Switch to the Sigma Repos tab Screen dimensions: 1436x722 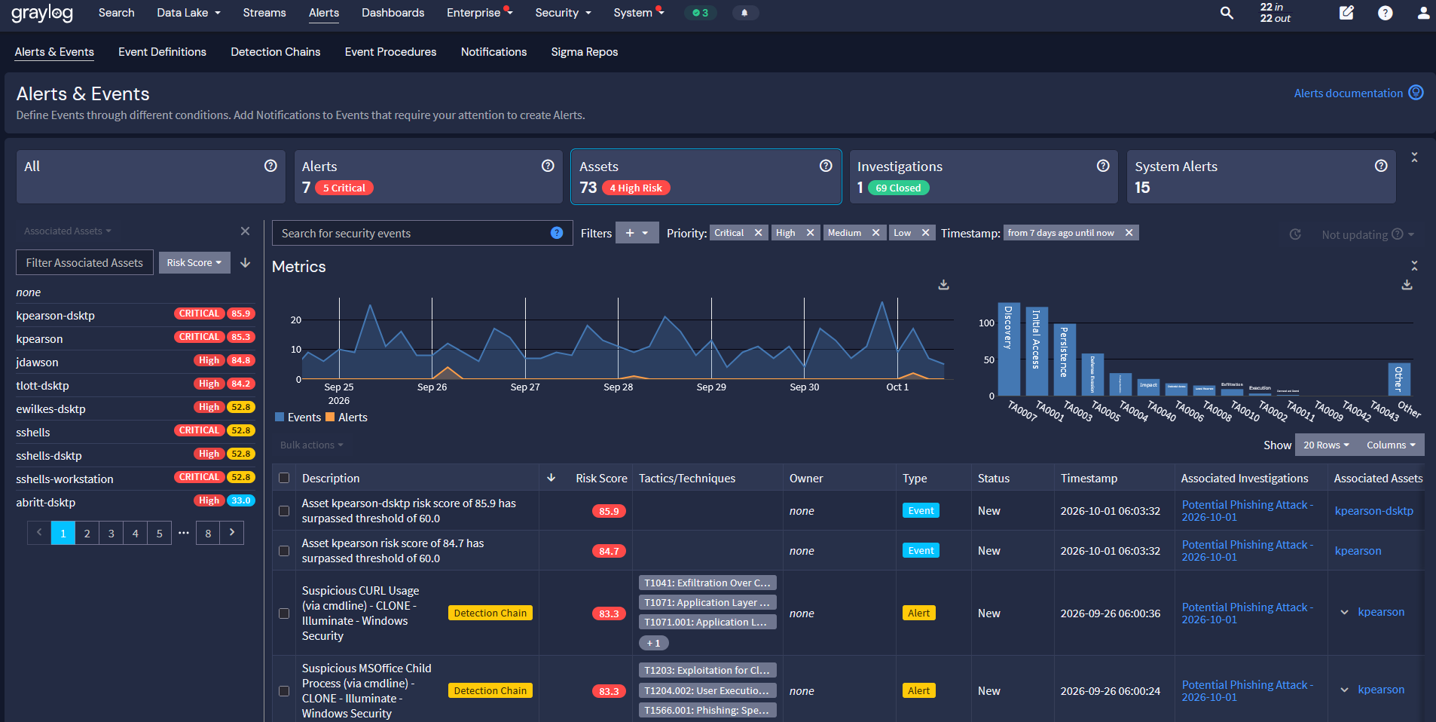584,52
